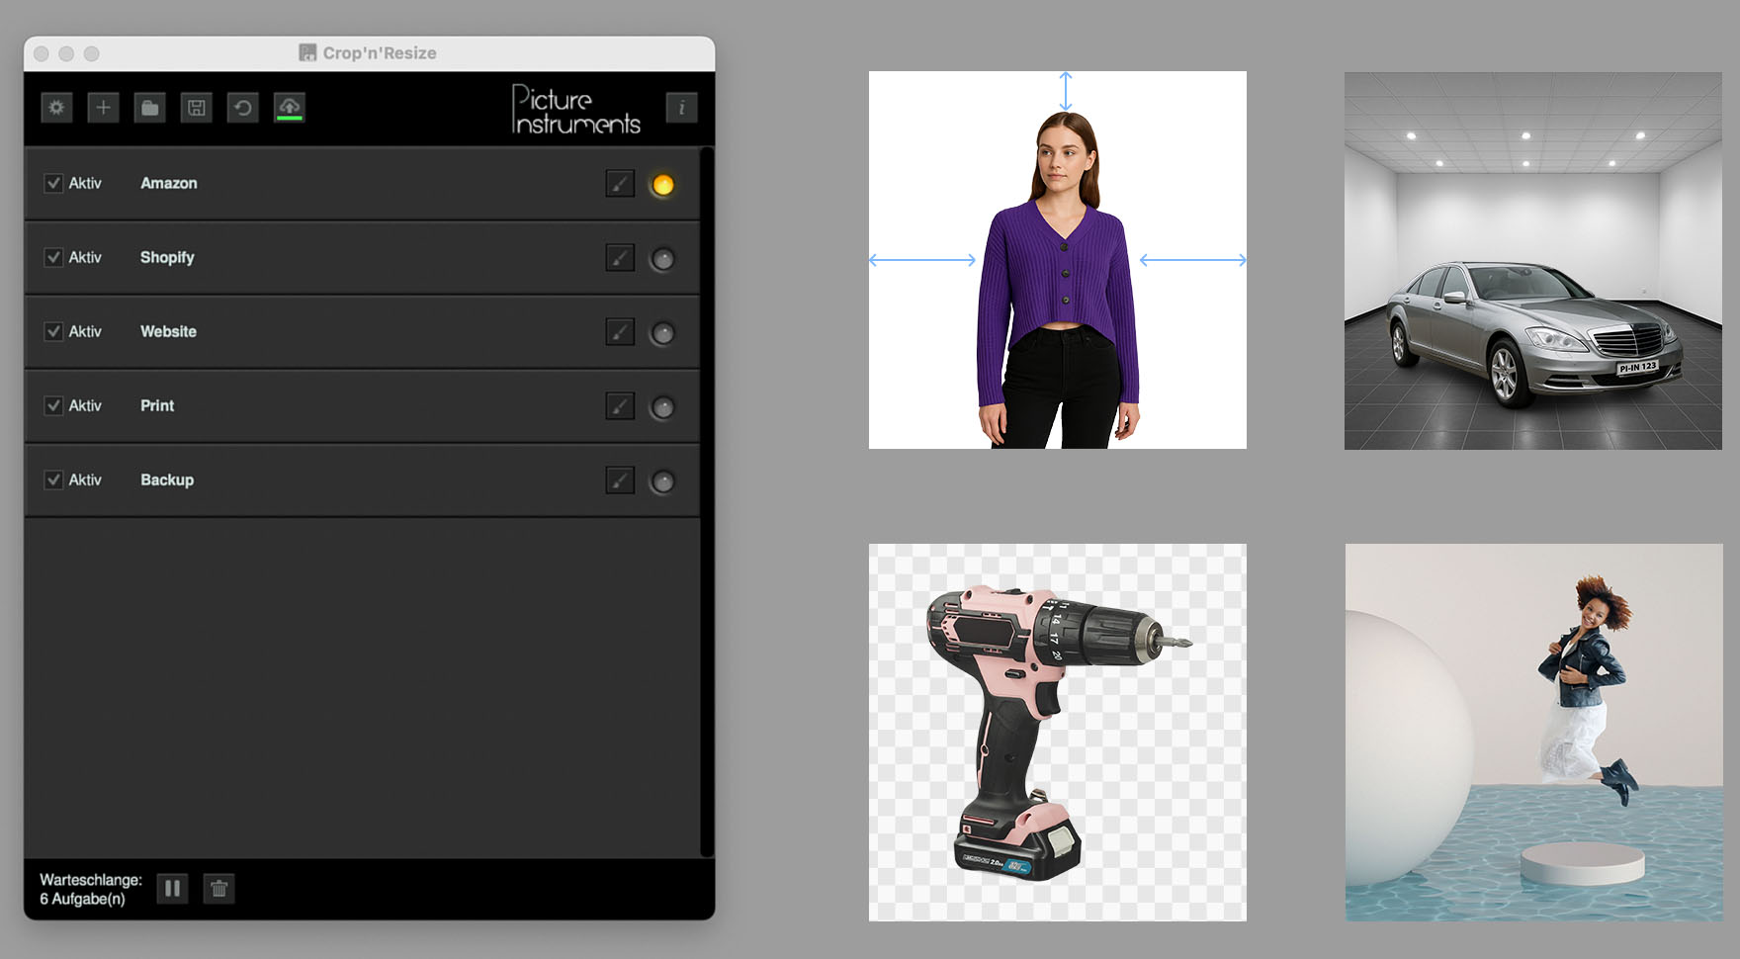Click the save disk toolbar icon

[x=196, y=108]
